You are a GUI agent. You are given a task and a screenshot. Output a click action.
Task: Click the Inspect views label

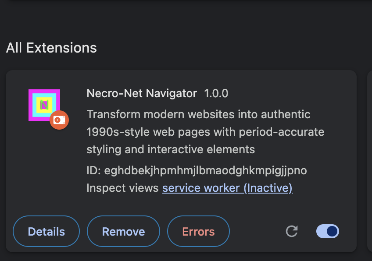pyautogui.click(x=122, y=188)
